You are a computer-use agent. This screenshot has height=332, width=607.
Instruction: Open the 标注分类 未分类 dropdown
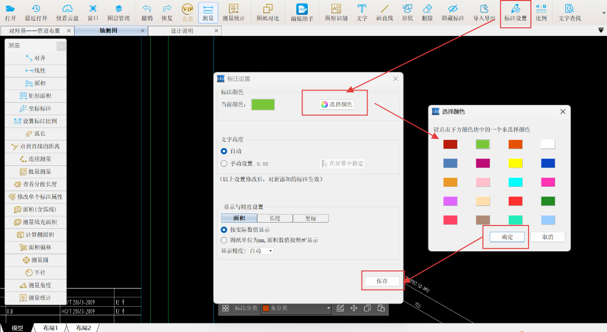(296, 308)
